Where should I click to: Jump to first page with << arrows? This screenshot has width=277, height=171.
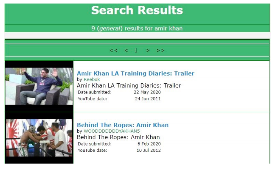tap(114, 50)
